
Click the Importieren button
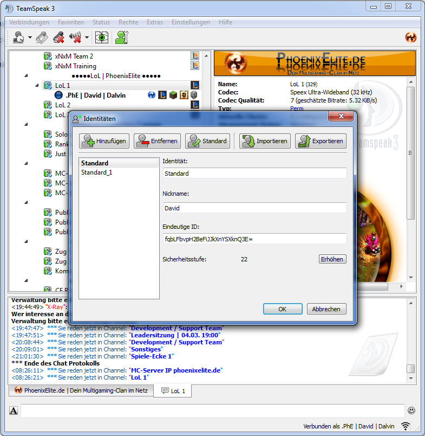[265, 141]
